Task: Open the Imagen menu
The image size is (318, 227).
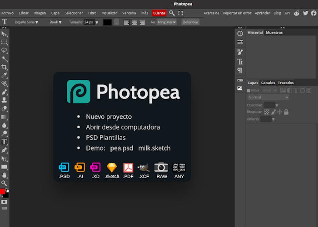Action: pos(40,13)
